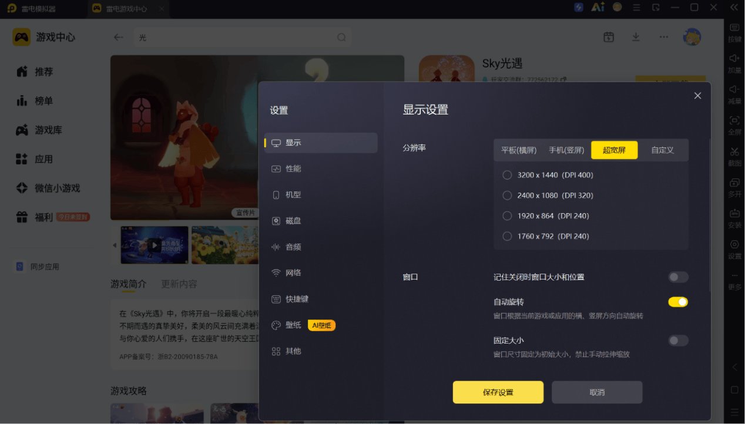
Task: Click the search field containing 光
Action: [x=242, y=37]
